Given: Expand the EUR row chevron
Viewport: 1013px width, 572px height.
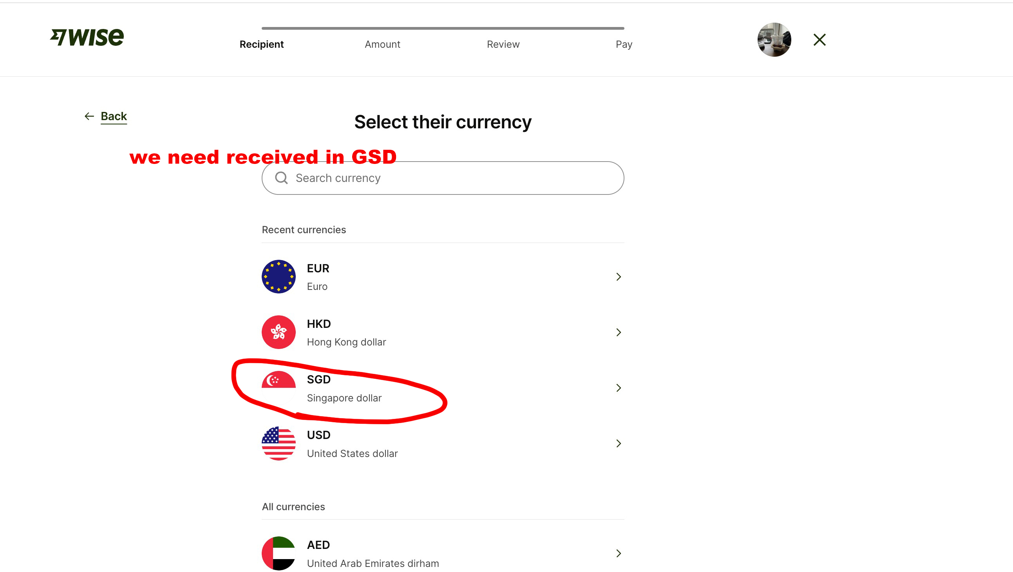Looking at the screenshot, I should click(x=619, y=277).
